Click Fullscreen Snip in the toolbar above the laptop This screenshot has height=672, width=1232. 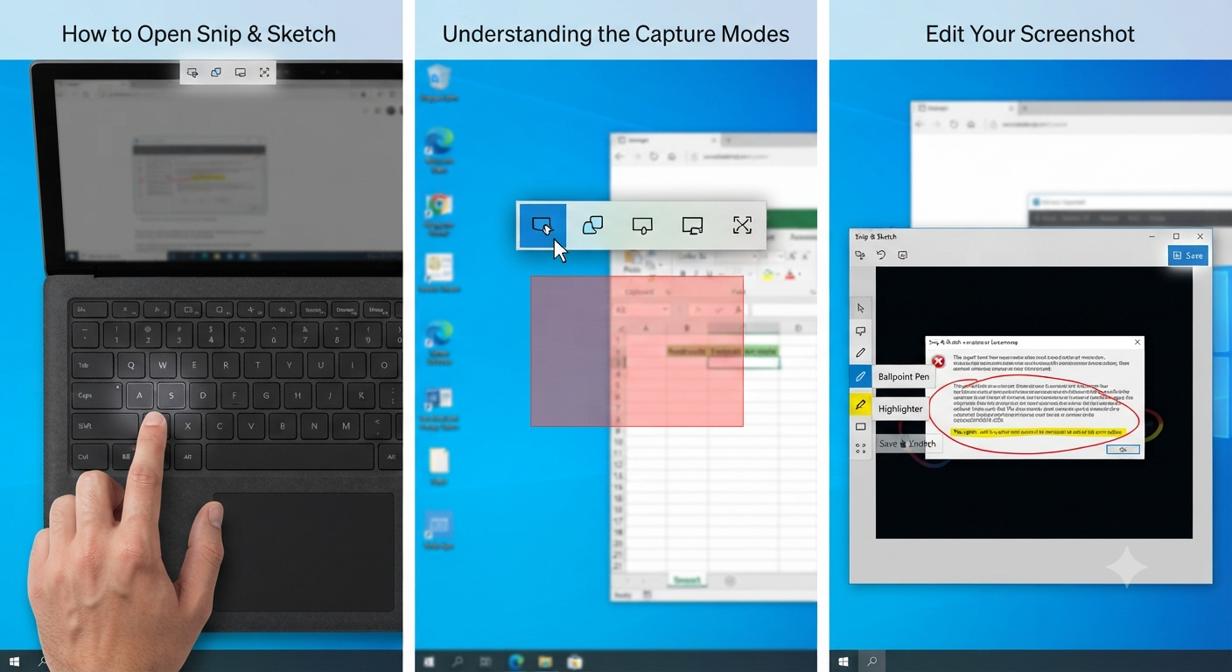pos(264,73)
